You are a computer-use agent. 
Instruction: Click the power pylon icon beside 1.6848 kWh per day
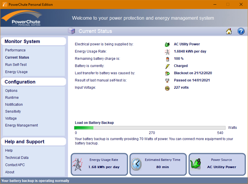click(x=167, y=52)
